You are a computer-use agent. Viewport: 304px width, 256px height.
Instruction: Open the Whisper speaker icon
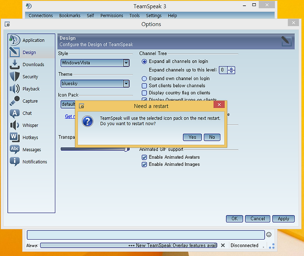pyautogui.click(x=15, y=125)
